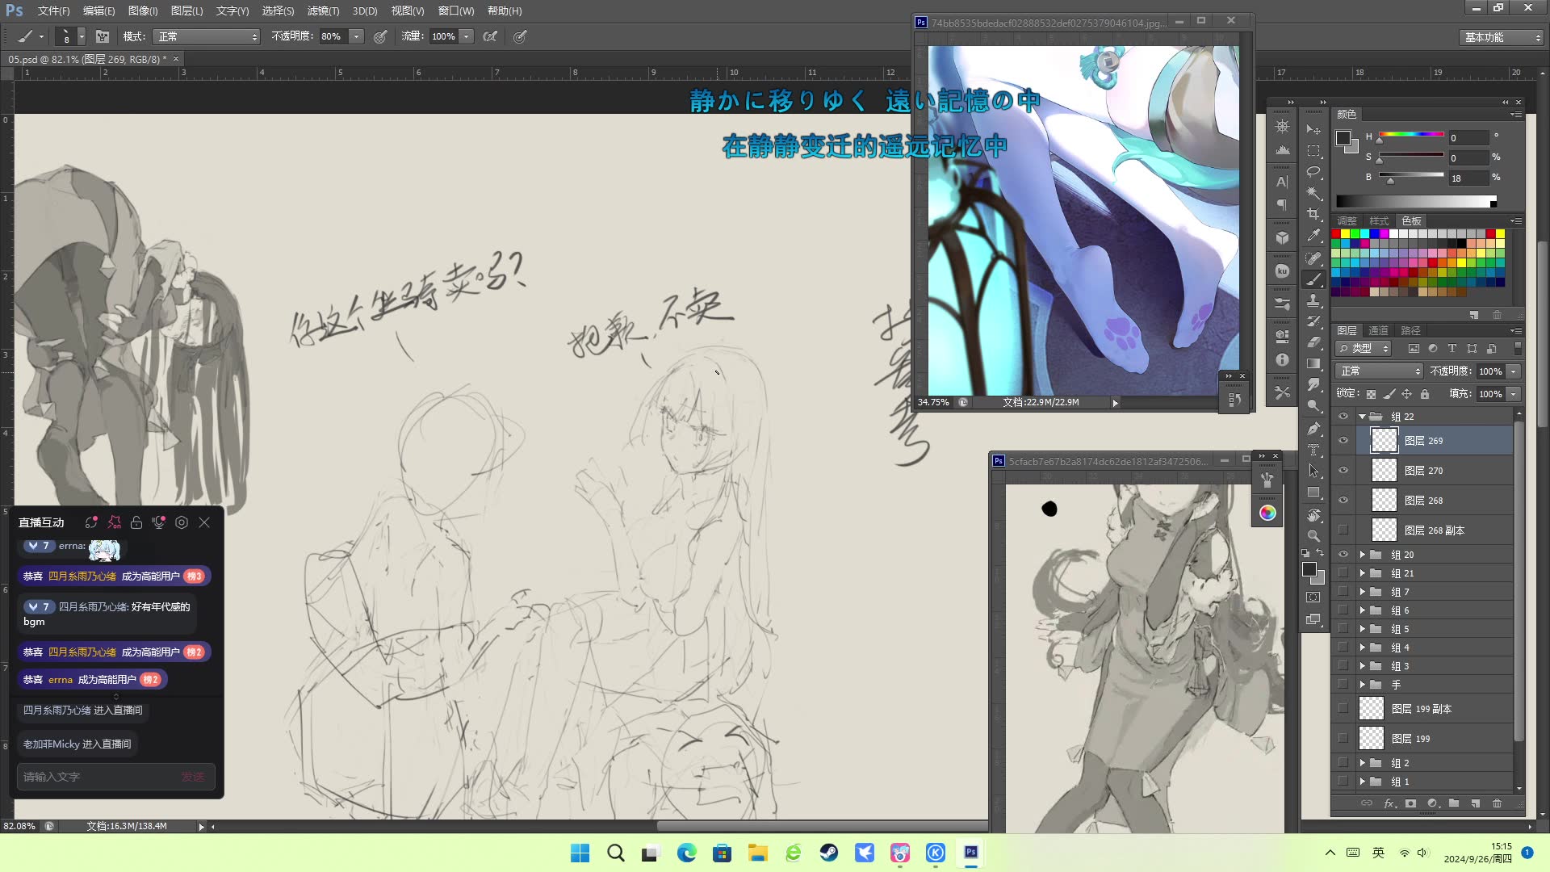Open the Character panel icon

pyautogui.click(x=1282, y=182)
